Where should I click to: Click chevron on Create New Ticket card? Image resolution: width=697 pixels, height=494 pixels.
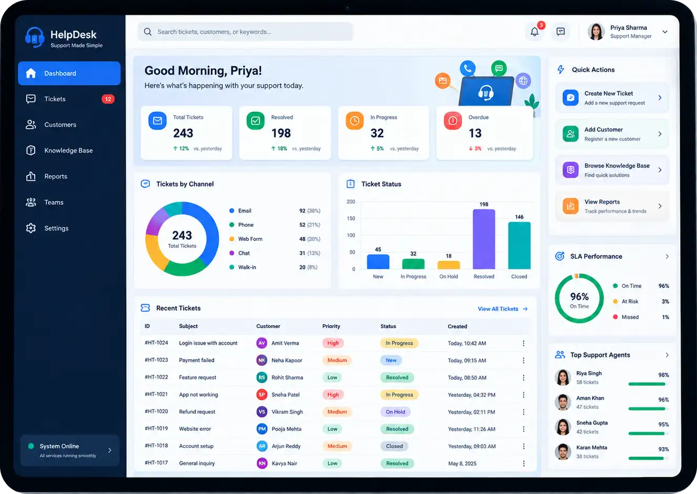click(660, 98)
